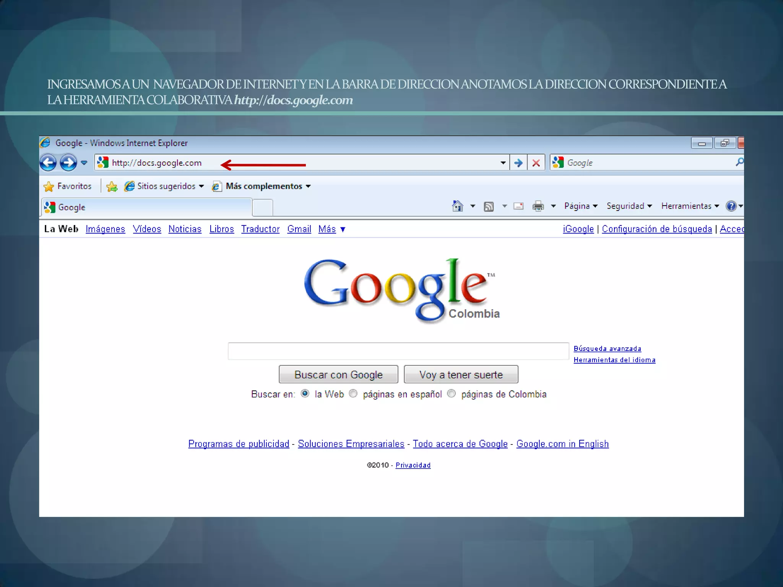Open the Página menu
The image size is (783, 587).
[581, 206]
